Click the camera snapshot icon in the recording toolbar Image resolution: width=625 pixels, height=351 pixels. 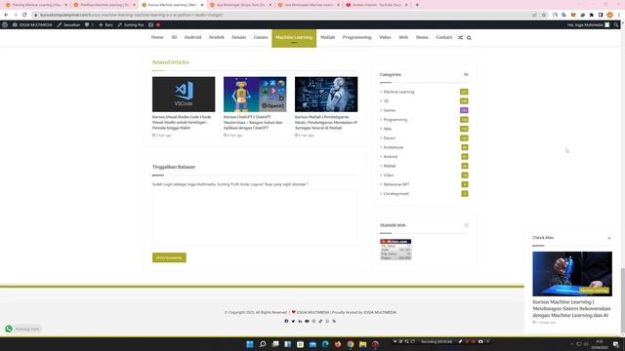coord(480,341)
